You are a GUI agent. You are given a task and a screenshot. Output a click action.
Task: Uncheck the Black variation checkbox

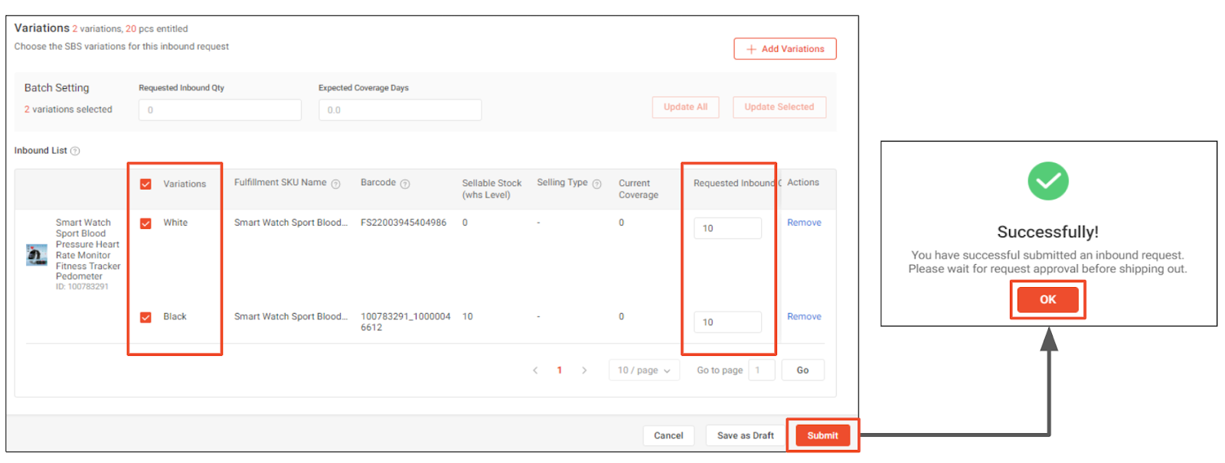pos(145,318)
